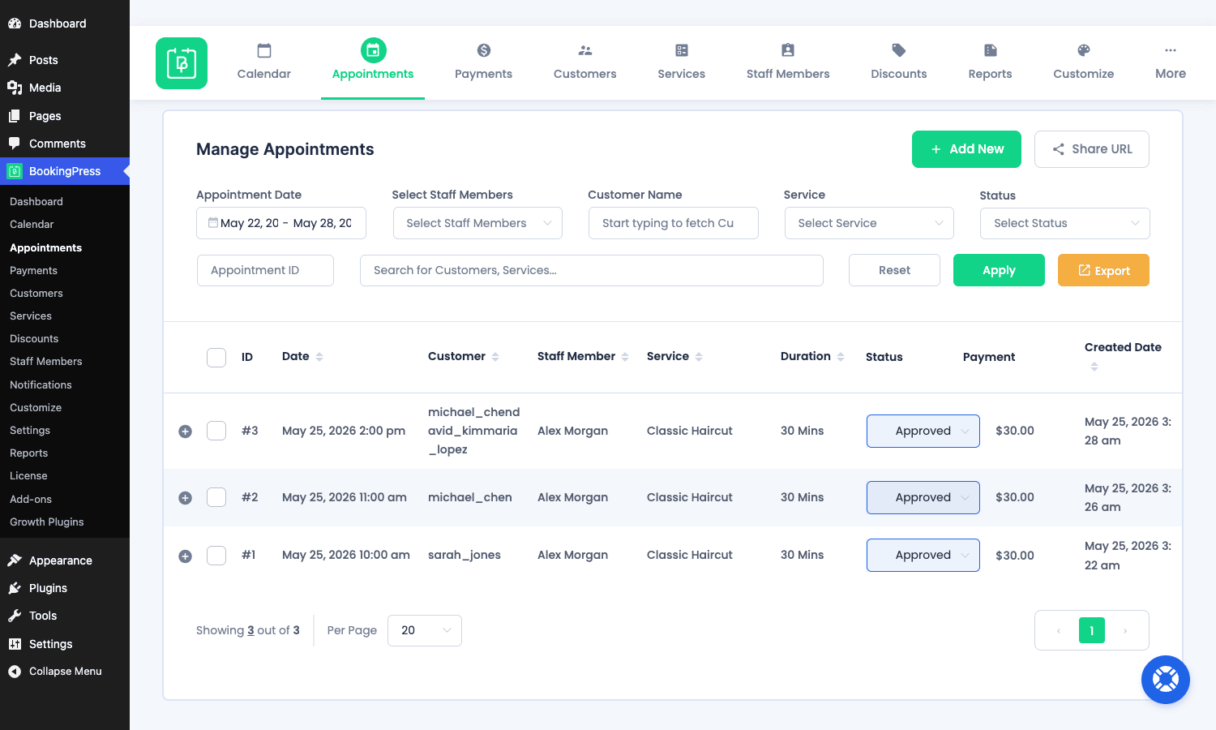Click the Reports document icon
Screen dimensions: 1216x730
pyautogui.click(x=991, y=50)
